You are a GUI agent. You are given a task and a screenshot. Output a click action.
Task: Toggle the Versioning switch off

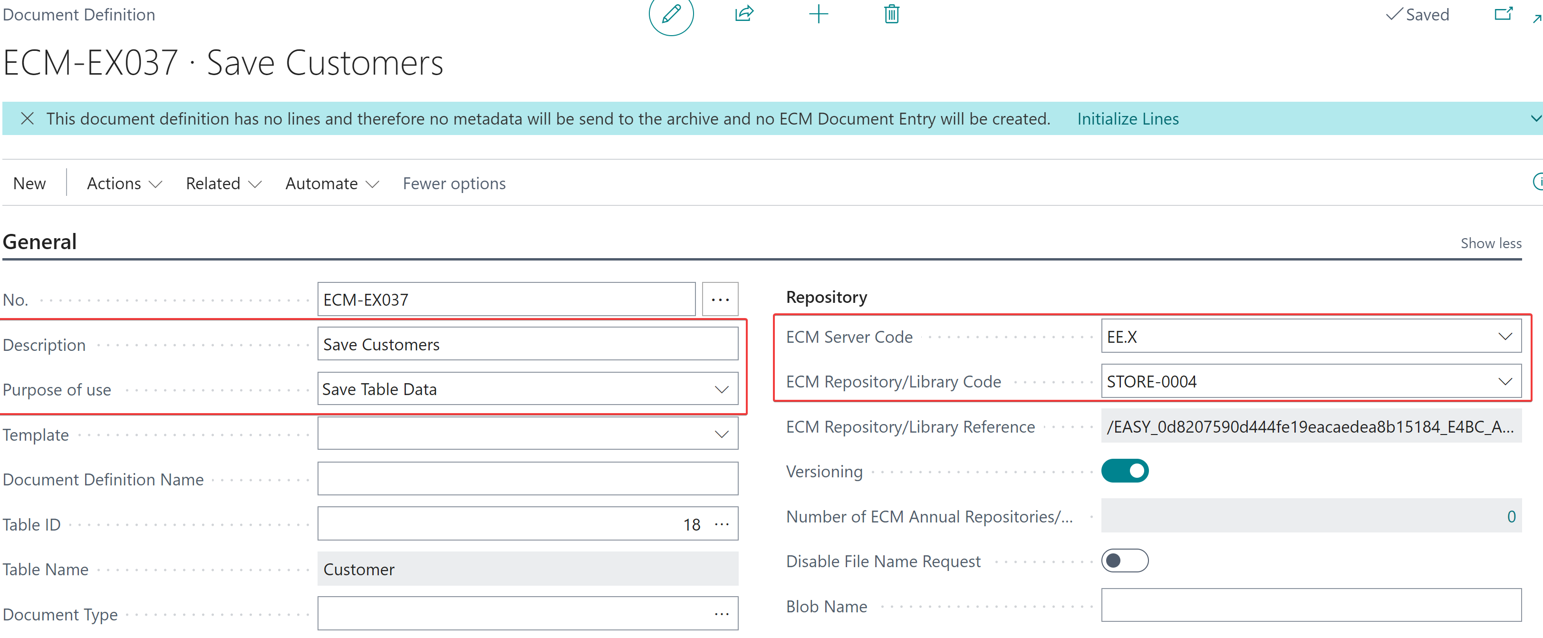[1124, 471]
